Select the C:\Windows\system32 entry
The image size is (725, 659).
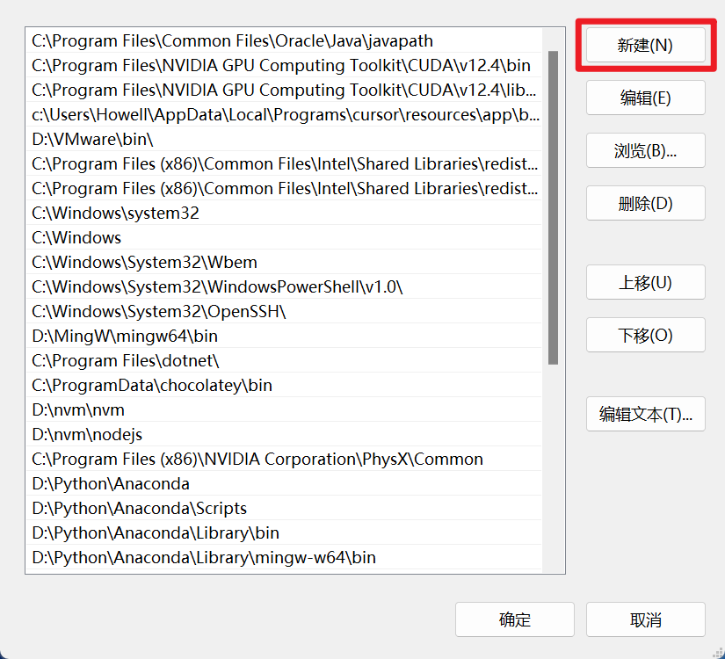[115, 213]
